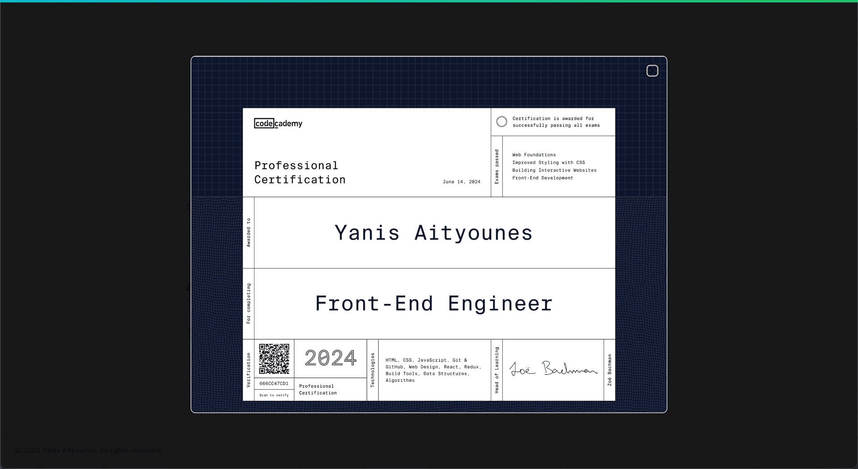The image size is (858, 469).
Task: Click Building Interactive Websites exam entry
Action: (x=554, y=170)
